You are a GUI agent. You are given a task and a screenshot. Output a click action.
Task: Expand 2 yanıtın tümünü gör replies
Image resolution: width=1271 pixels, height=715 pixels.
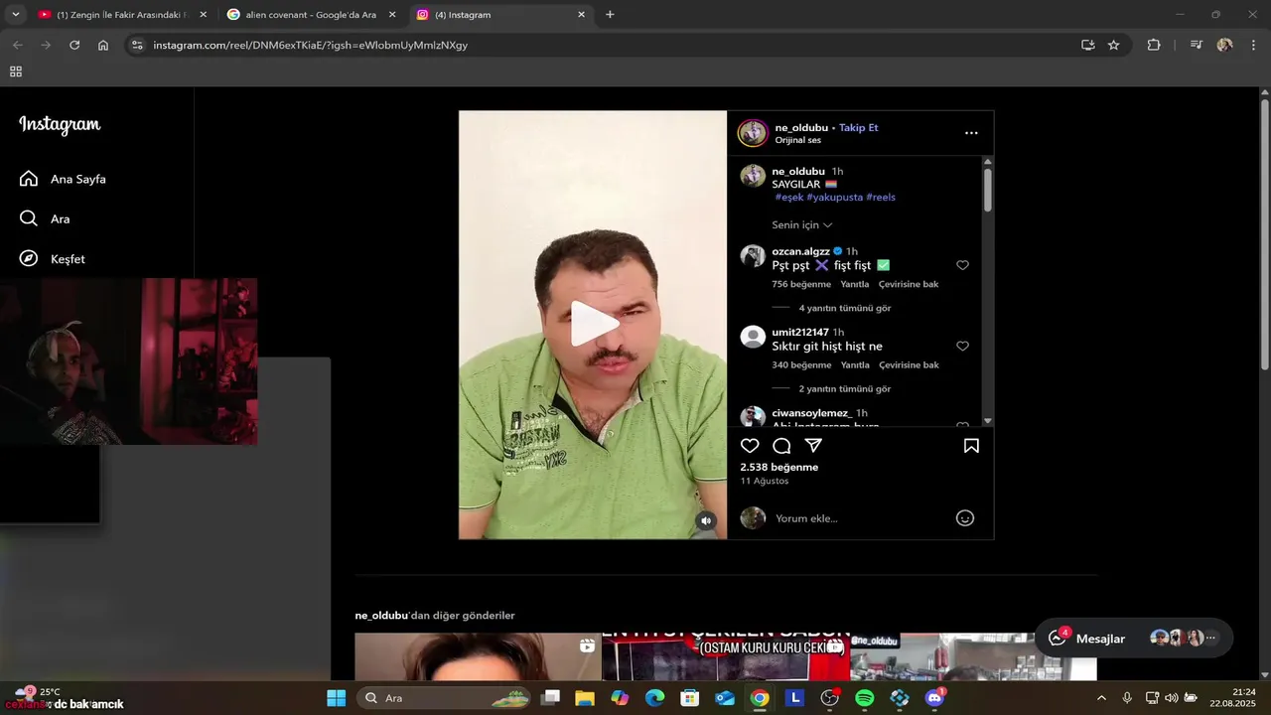coord(845,388)
